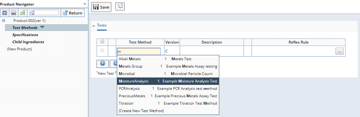The image size is (360, 117).
Task: Pick Metals Group from the autocomplete list
Action: coord(168,66)
